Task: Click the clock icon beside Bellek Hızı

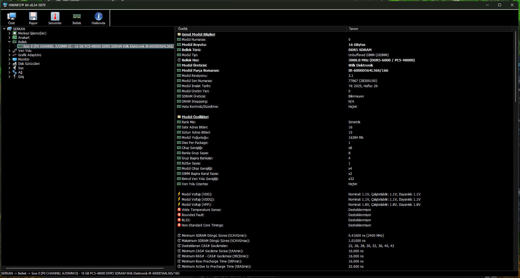Action: point(179,60)
